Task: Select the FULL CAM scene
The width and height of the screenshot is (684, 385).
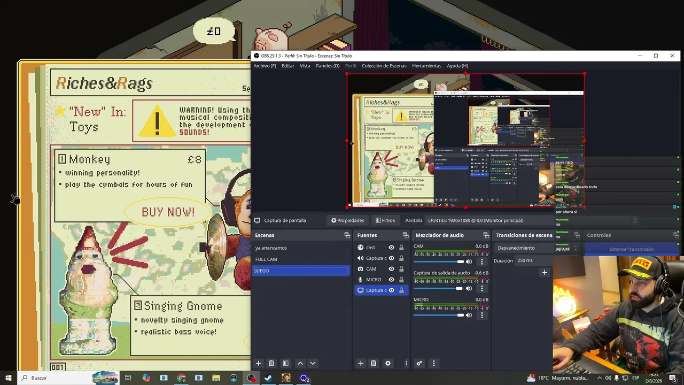Action: (300, 259)
